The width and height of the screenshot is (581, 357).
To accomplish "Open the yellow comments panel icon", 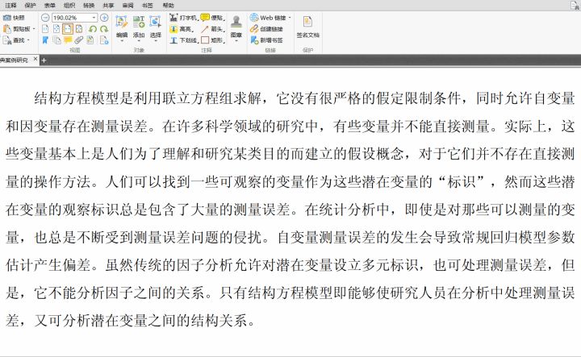I will 68,40.
